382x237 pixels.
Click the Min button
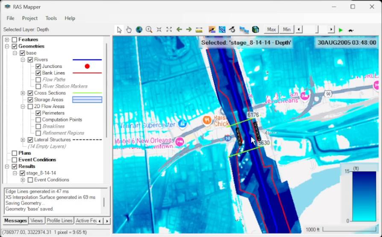tap(286, 29)
